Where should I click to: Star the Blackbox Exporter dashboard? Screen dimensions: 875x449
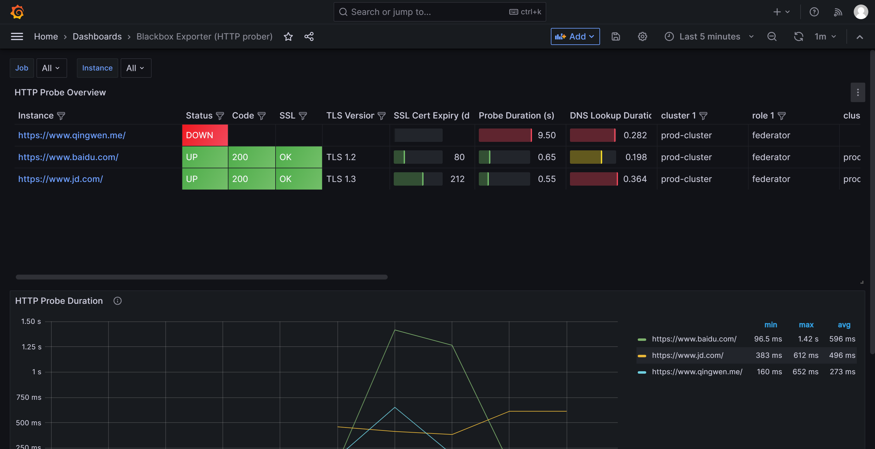(288, 36)
